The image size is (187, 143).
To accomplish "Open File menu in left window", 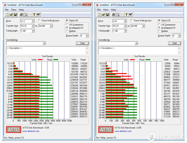I will [x=7, y=10].
